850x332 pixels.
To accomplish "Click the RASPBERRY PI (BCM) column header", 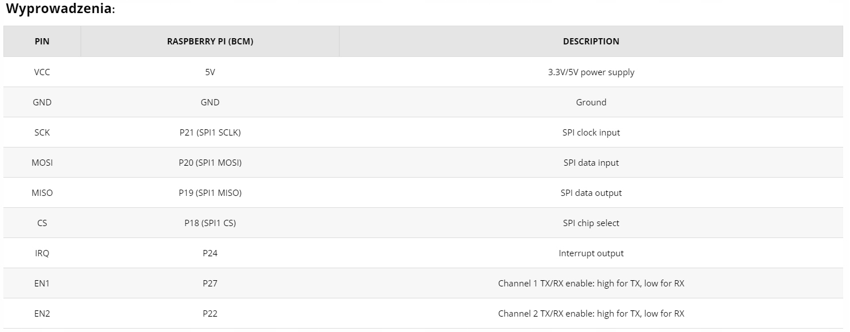I will pos(210,42).
